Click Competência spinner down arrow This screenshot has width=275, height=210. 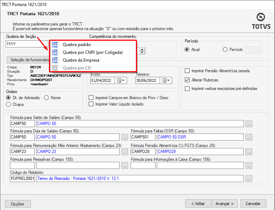click(x=142, y=52)
